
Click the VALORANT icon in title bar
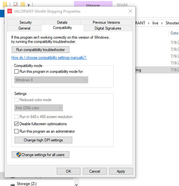pos(10,11)
